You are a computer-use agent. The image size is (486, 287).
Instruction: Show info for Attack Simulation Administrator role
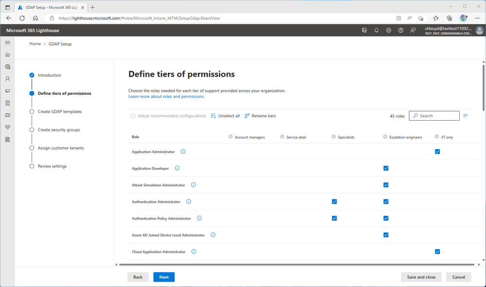[193, 185]
